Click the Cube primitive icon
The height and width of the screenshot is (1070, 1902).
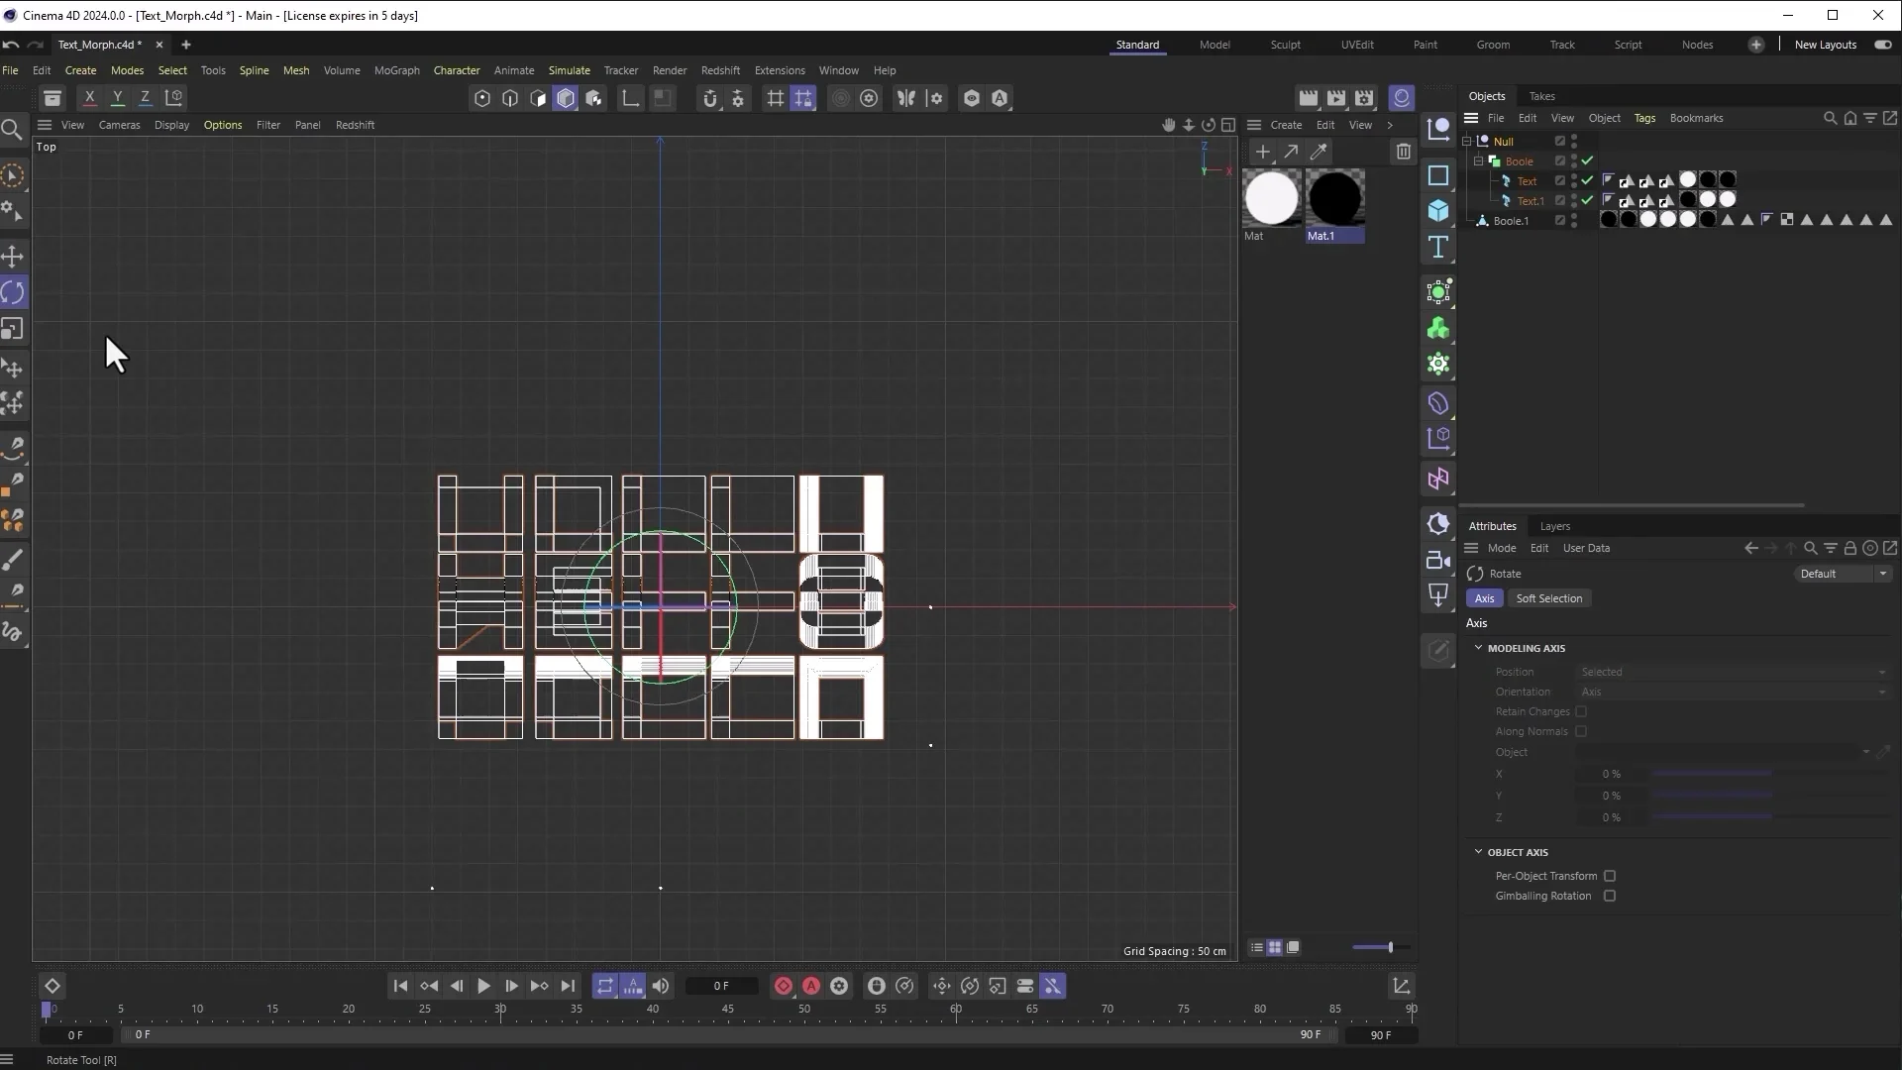1438,211
